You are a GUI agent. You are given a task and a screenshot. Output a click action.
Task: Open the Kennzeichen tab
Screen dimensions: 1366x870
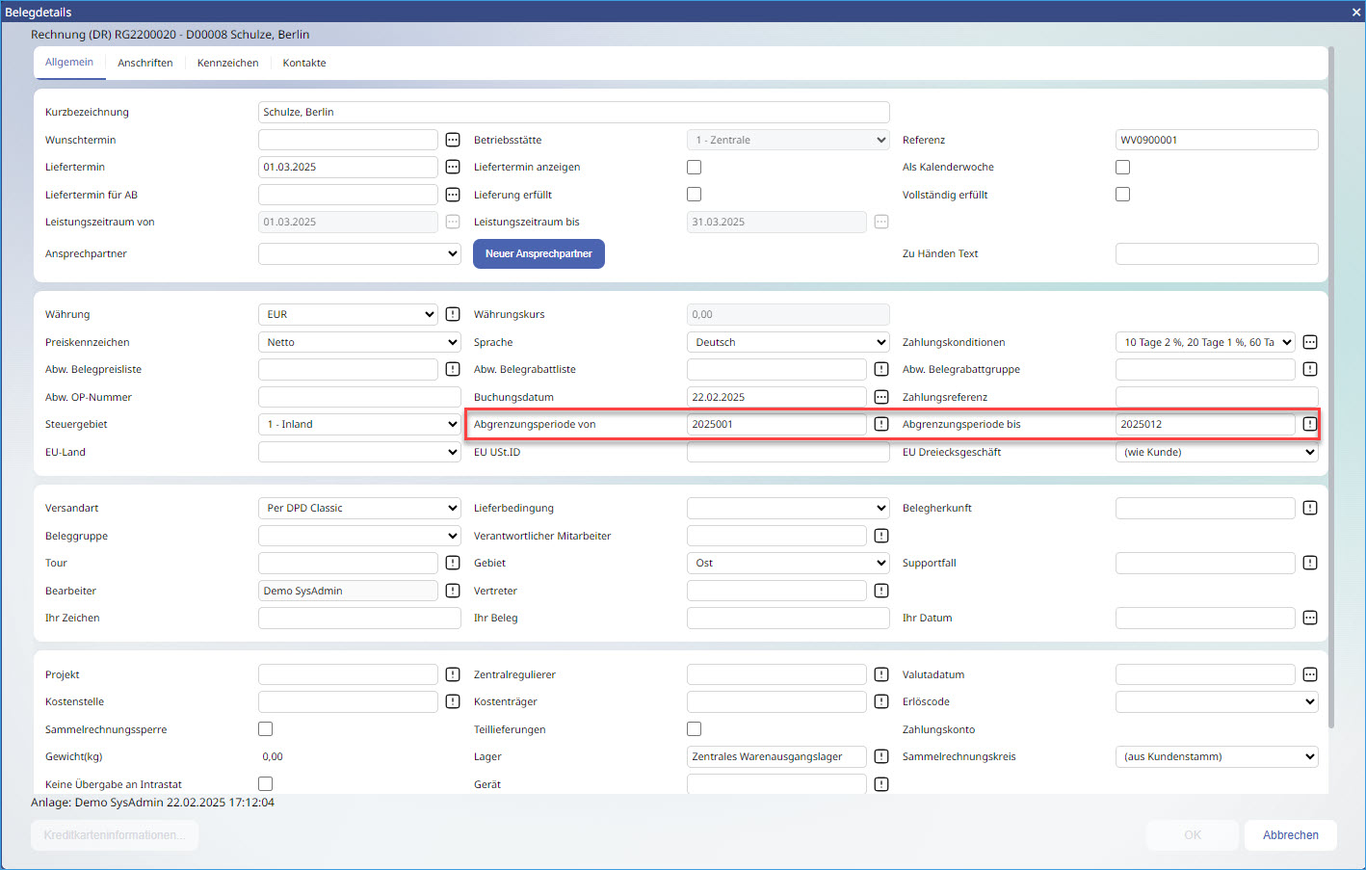pyautogui.click(x=227, y=63)
